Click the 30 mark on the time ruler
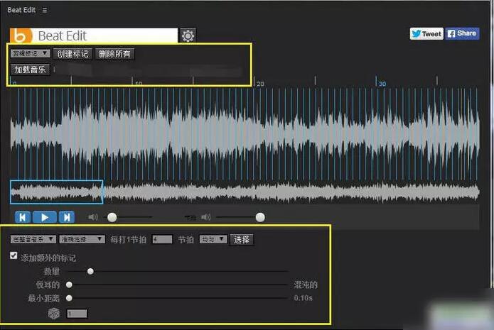 pos(382,84)
